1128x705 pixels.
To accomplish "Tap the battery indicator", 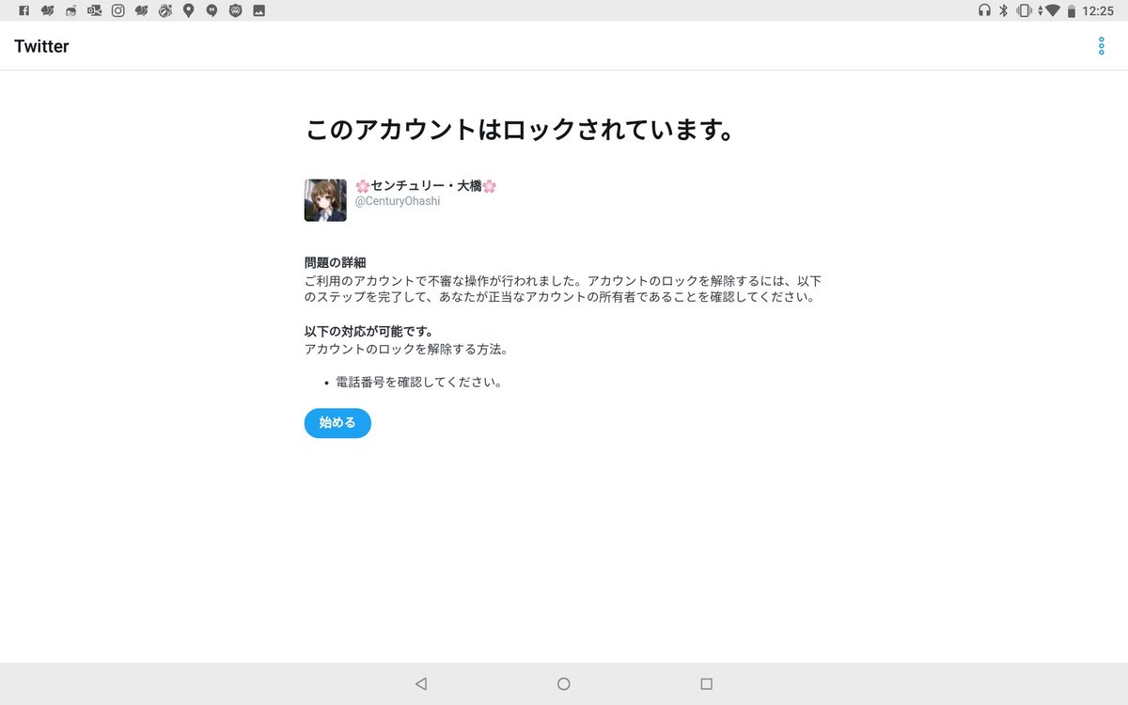I will pos(1072,11).
